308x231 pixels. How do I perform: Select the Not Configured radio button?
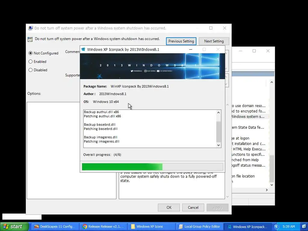[30, 53]
